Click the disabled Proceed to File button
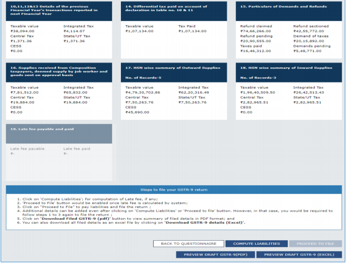Image resolution: width=347 pixels, height=263 pixels. tap(315, 244)
